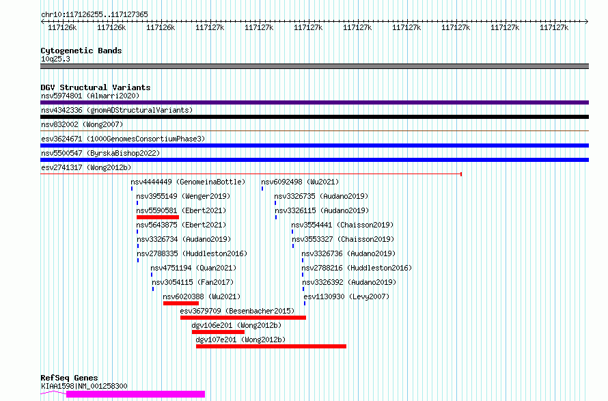Open the dgv106e201 (Wong2012b) link

236,325
